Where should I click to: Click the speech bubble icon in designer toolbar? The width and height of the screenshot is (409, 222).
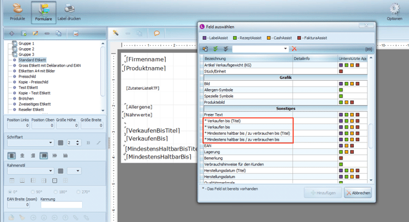tap(157, 33)
